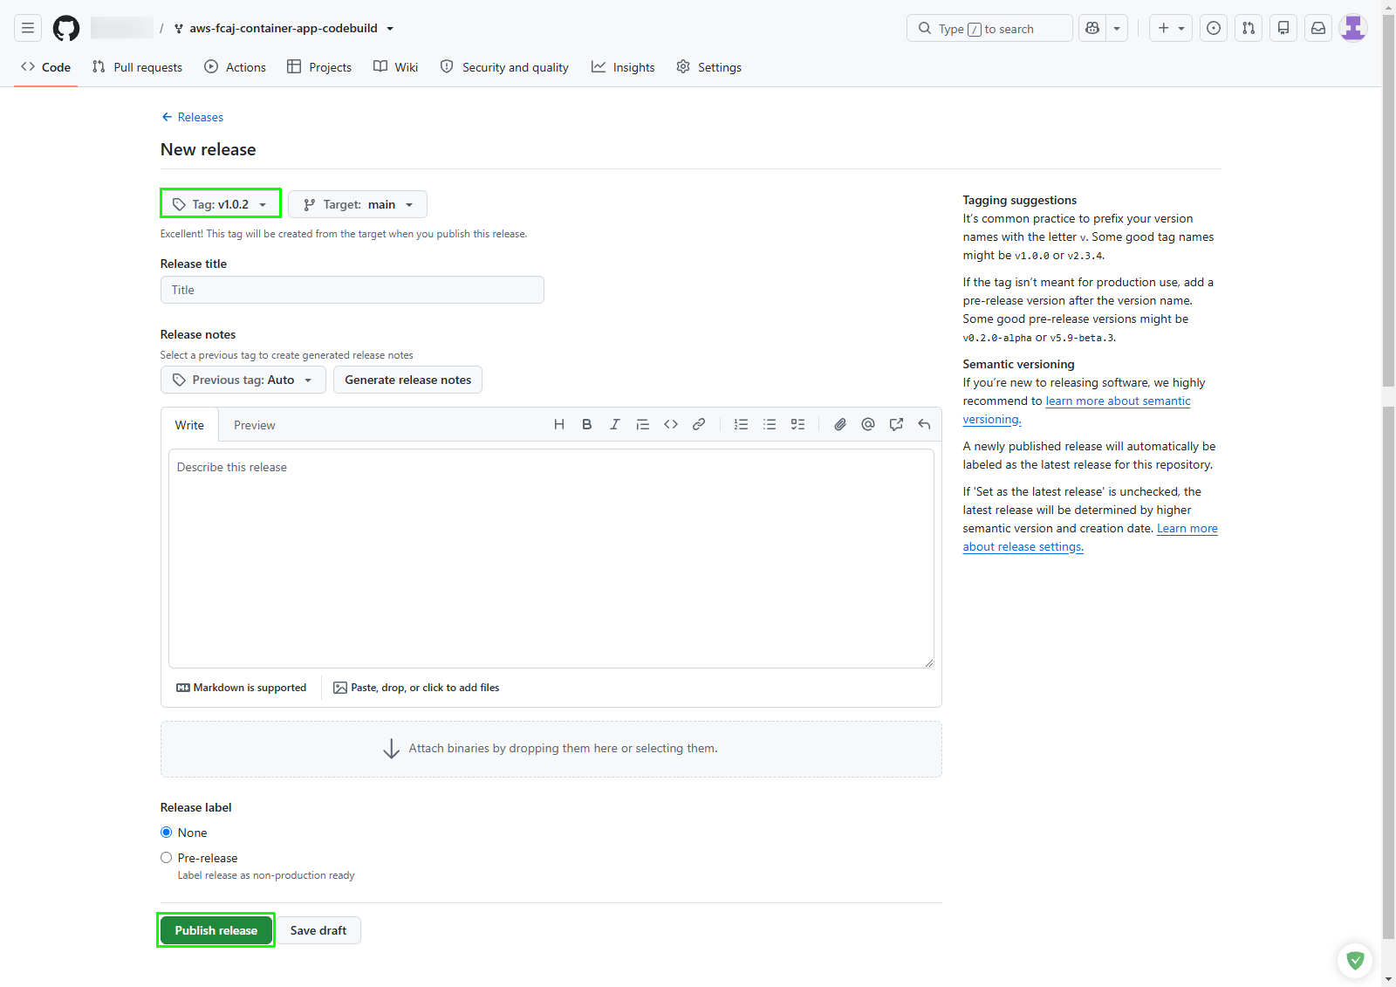
Task: Switch to the Preview tab
Action: [255, 425]
